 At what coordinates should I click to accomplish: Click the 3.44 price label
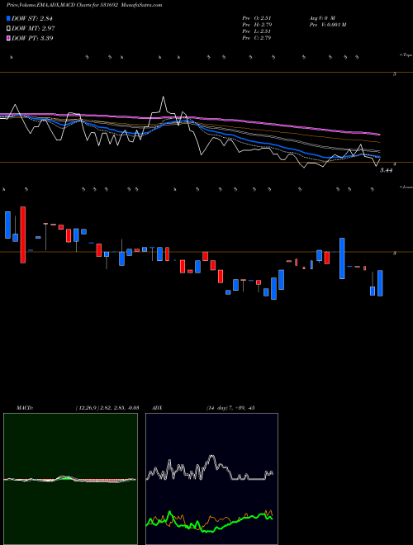pyautogui.click(x=386, y=170)
